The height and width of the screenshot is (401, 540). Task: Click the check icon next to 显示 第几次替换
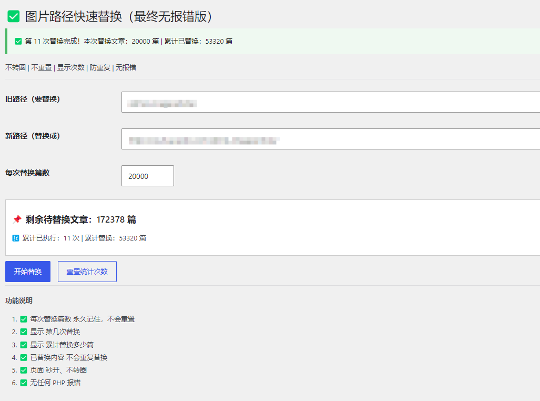pos(24,332)
